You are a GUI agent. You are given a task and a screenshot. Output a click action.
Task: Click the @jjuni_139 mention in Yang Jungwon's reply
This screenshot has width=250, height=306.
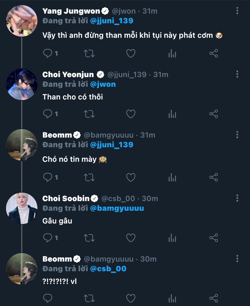(x=112, y=21)
